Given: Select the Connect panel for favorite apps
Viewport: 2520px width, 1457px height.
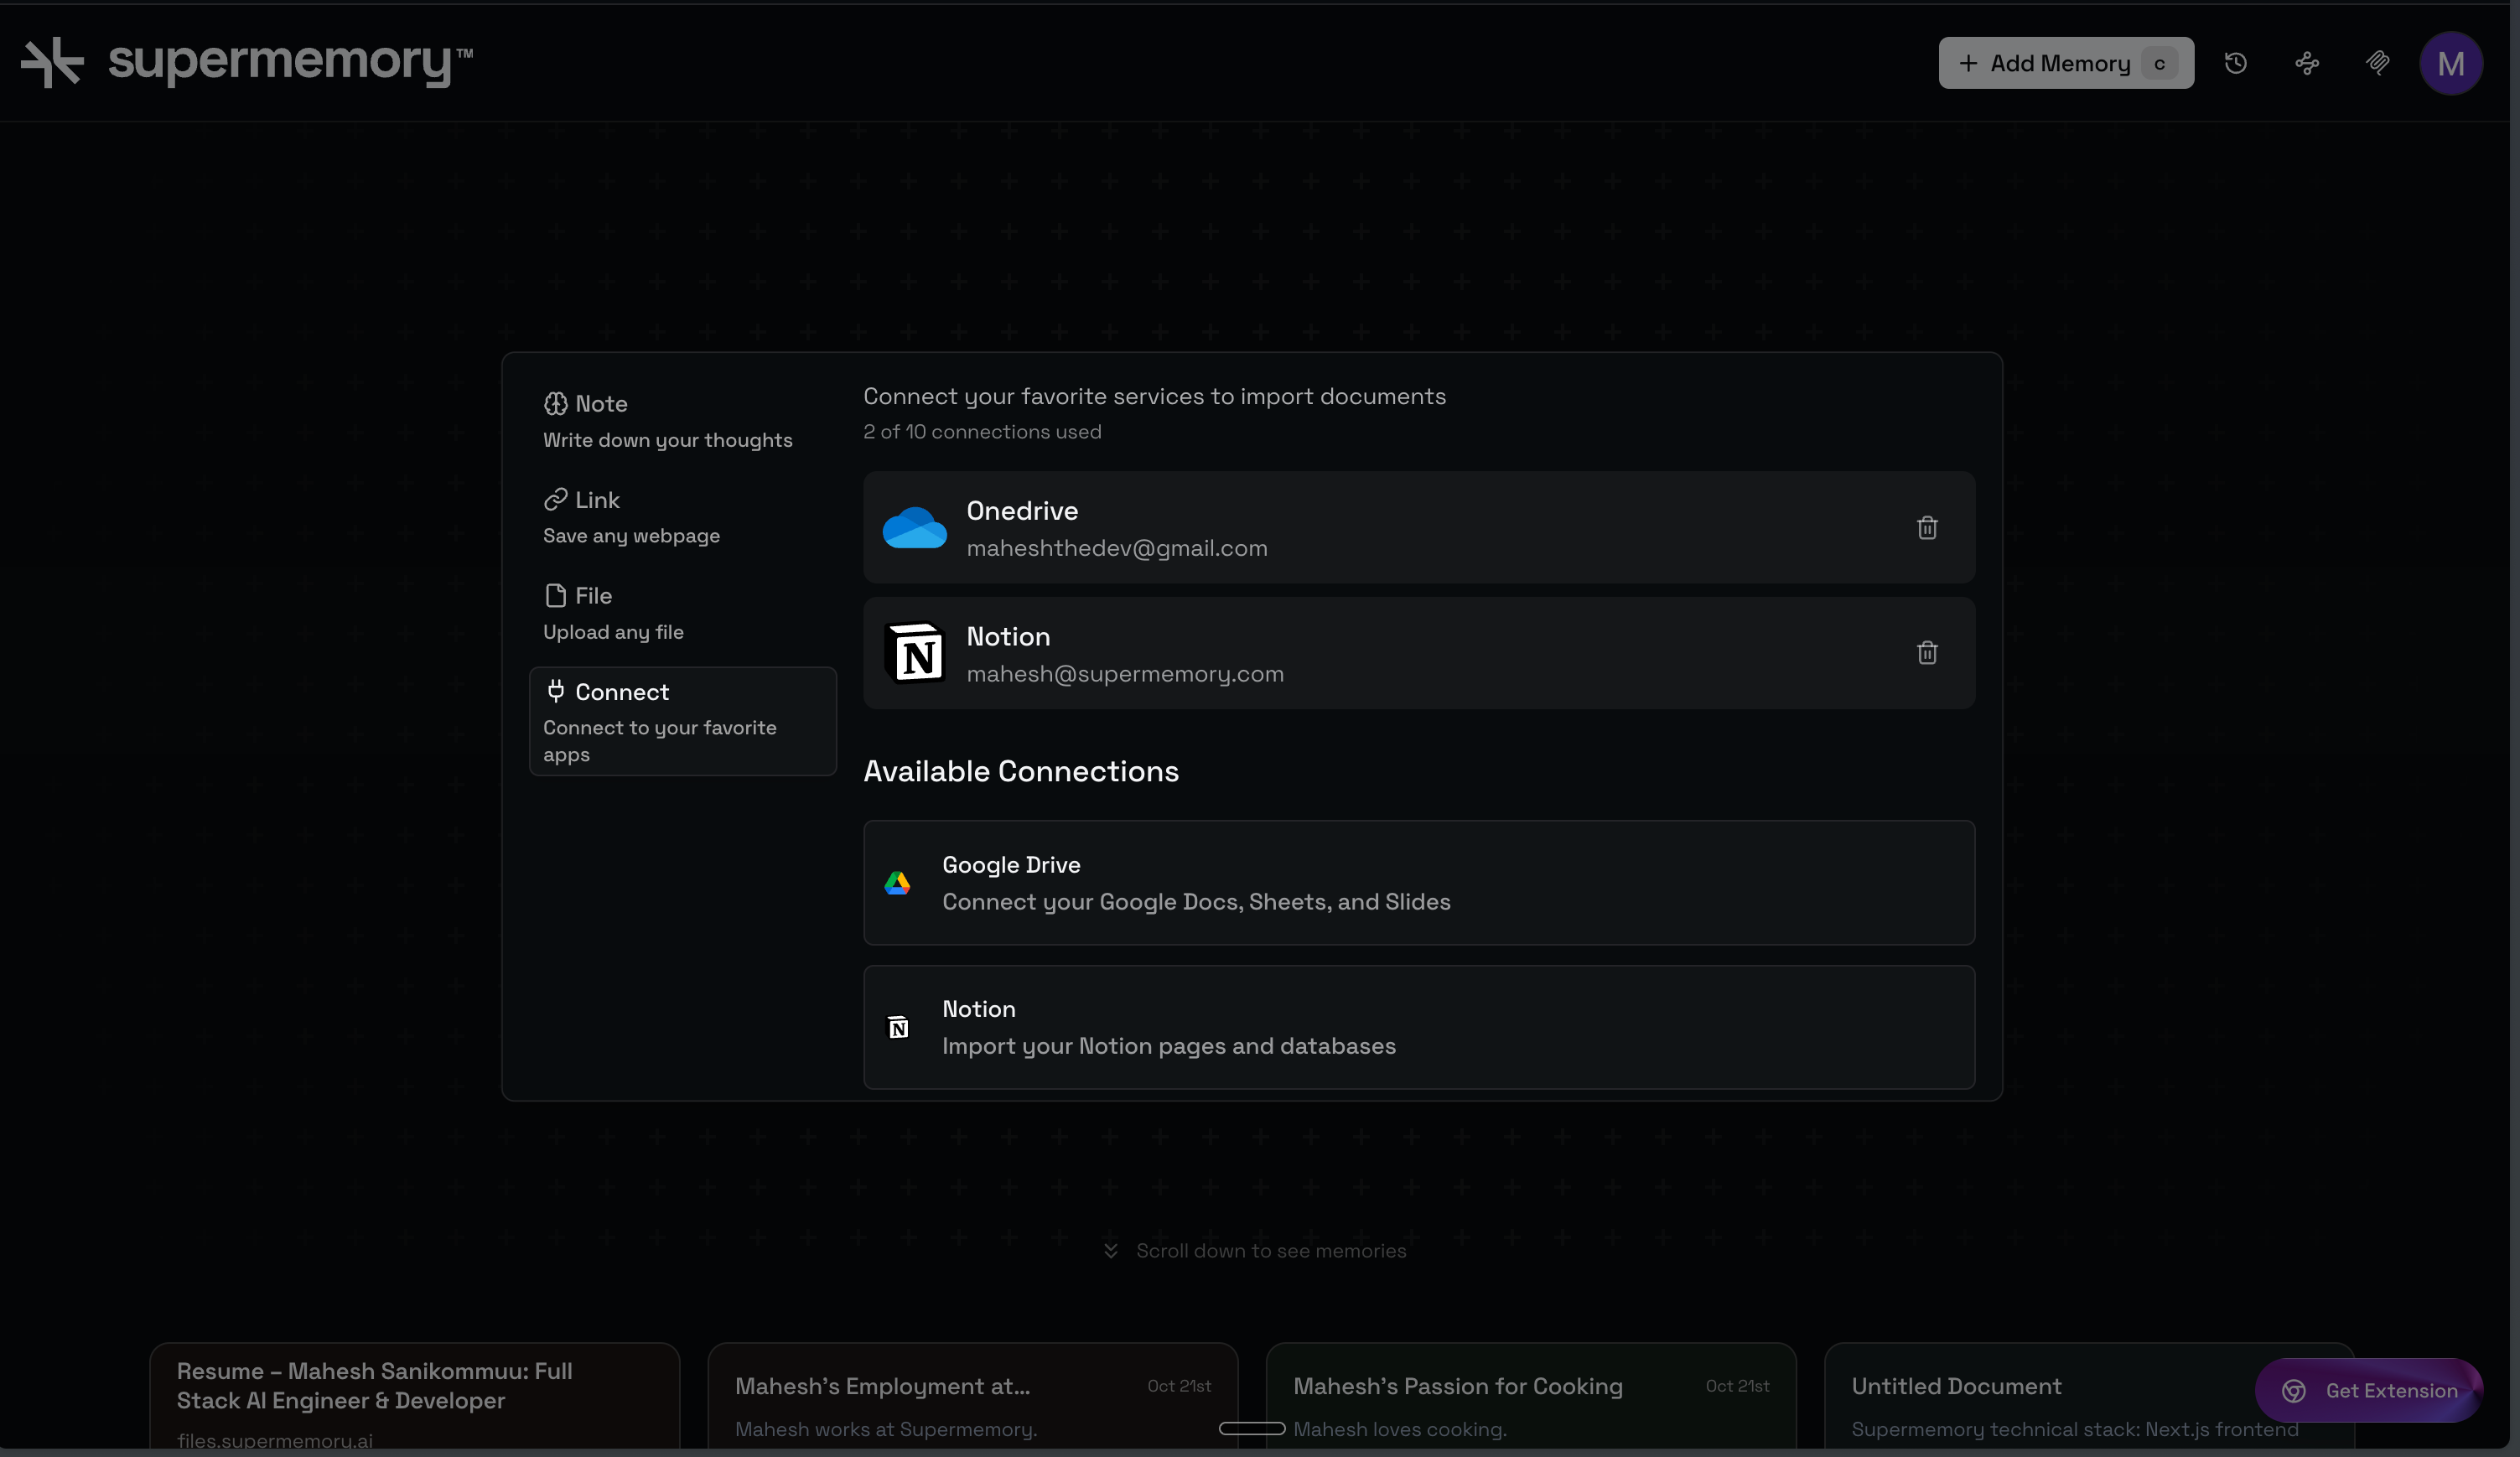Looking at the screenshot, I should point(682,721).
